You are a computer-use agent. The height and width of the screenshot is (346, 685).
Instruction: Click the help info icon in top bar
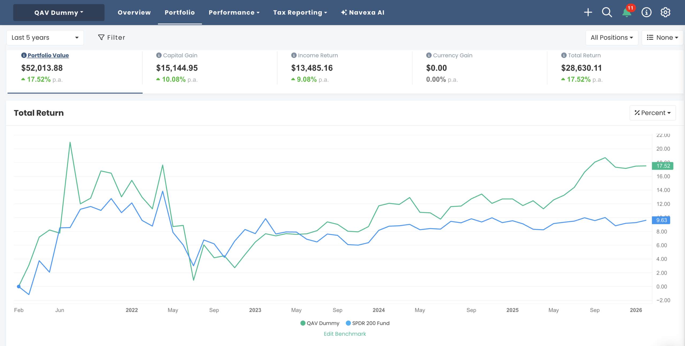click(646, 12)
